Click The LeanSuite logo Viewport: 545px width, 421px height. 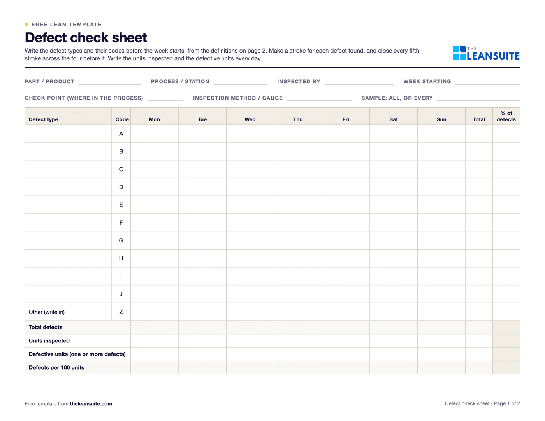click(x=486, y=53)
